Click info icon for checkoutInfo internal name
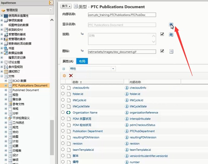 (127, 88)
